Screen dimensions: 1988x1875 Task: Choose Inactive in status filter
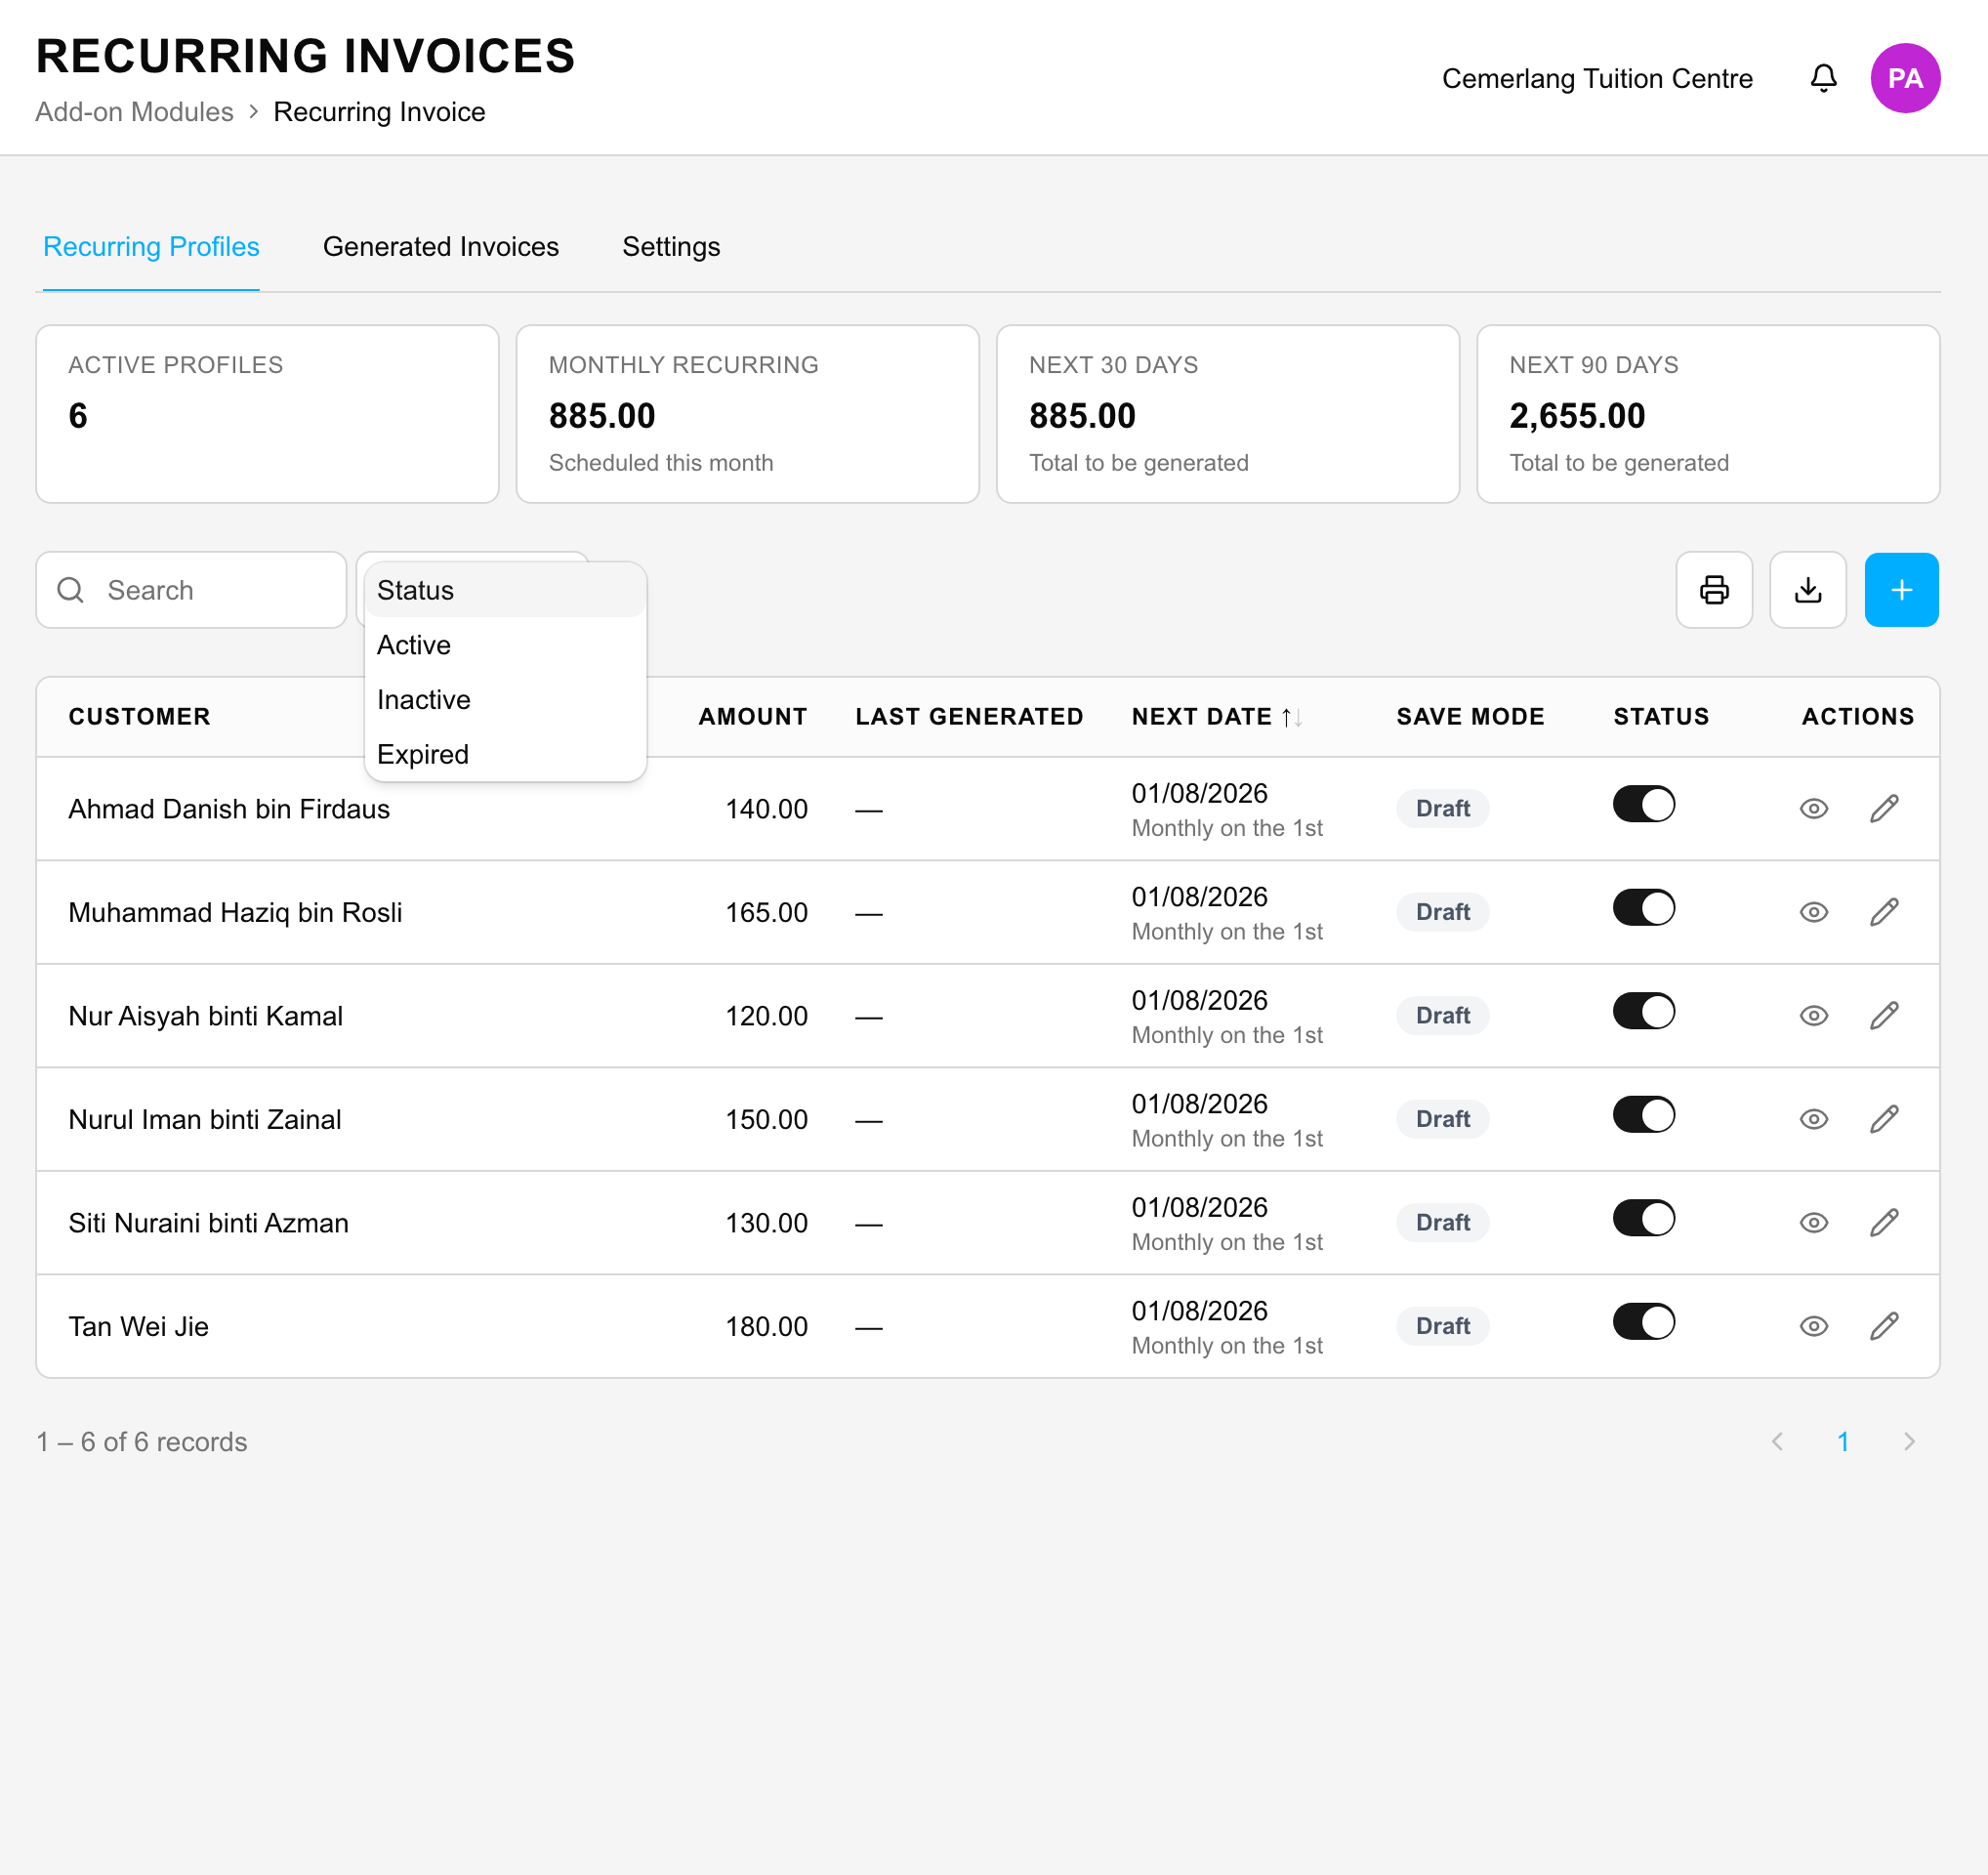click(505, 700)
